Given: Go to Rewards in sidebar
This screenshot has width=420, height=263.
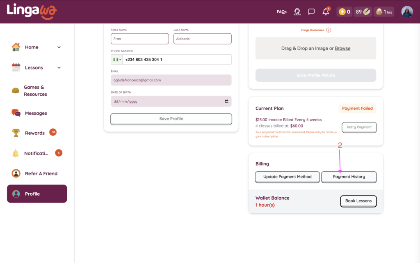Looking at the screenshot, I should pos(34,133).
